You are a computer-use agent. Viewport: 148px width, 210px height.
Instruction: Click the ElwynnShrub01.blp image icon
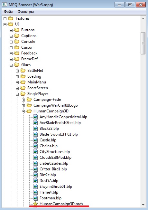point(35,186)
